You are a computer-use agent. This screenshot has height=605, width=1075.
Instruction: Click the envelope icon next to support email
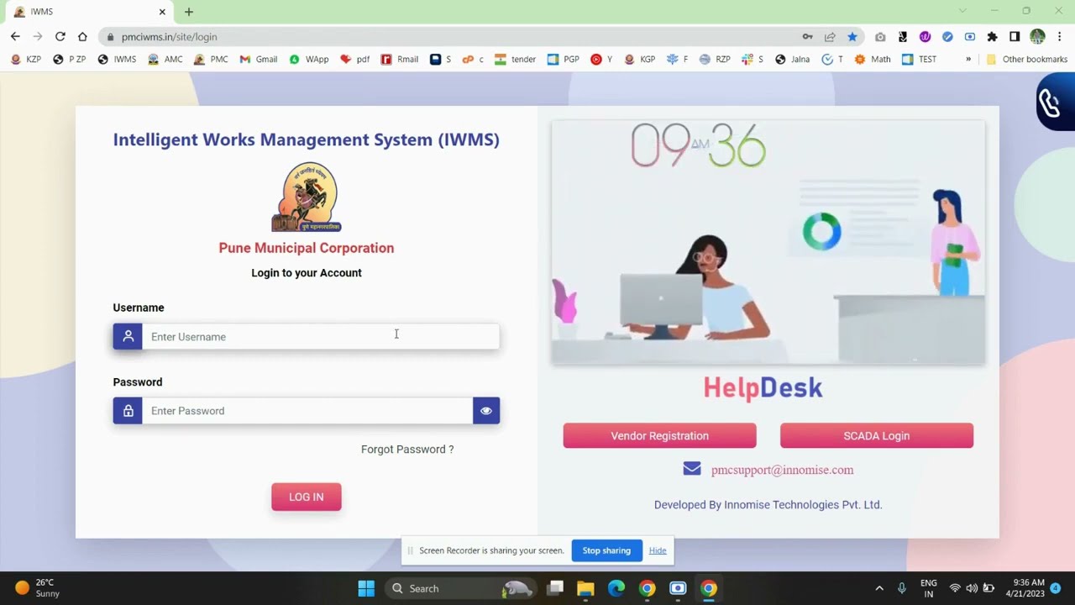(692, 469)
